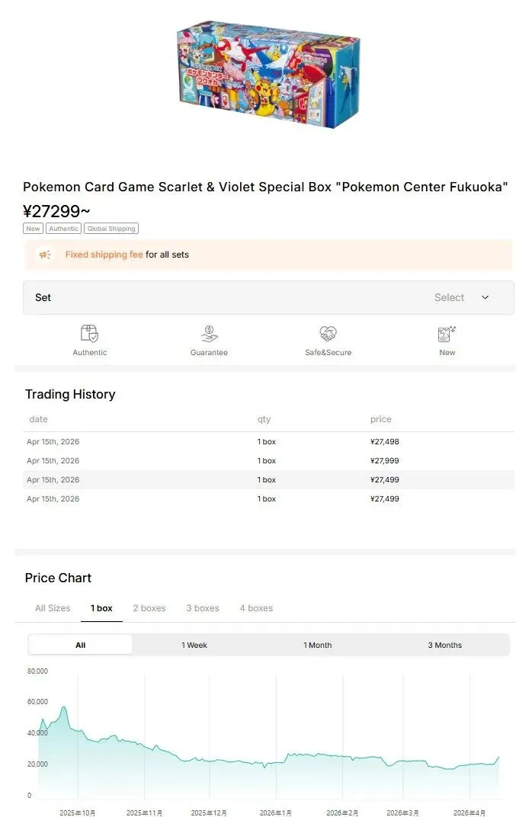Click the Guarantee hand-coin icon
Image resolution: width=516 pixels, height=817 pixels.
(x=209, y=334)
